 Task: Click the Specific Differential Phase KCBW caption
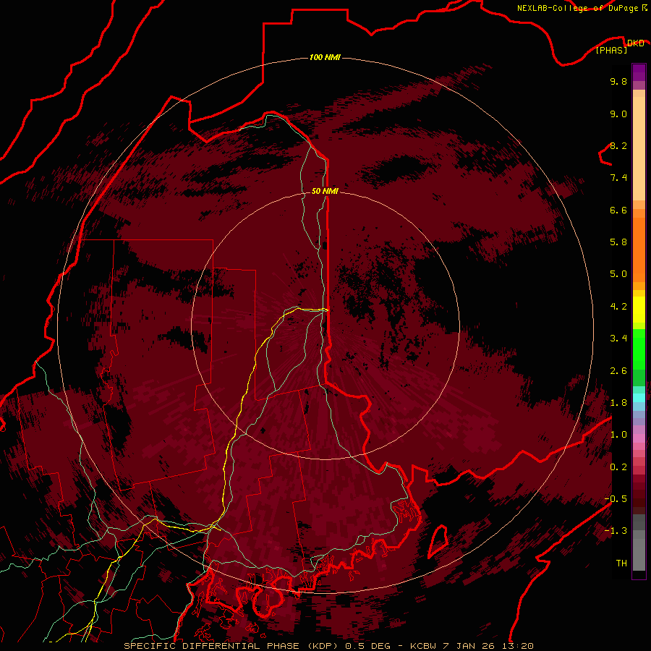tap(328, 646)
